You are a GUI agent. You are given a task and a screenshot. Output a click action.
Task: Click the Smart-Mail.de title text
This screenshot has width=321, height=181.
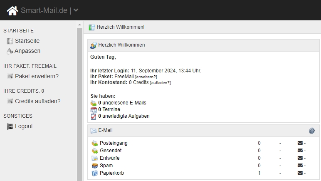(x=44, y=10)
